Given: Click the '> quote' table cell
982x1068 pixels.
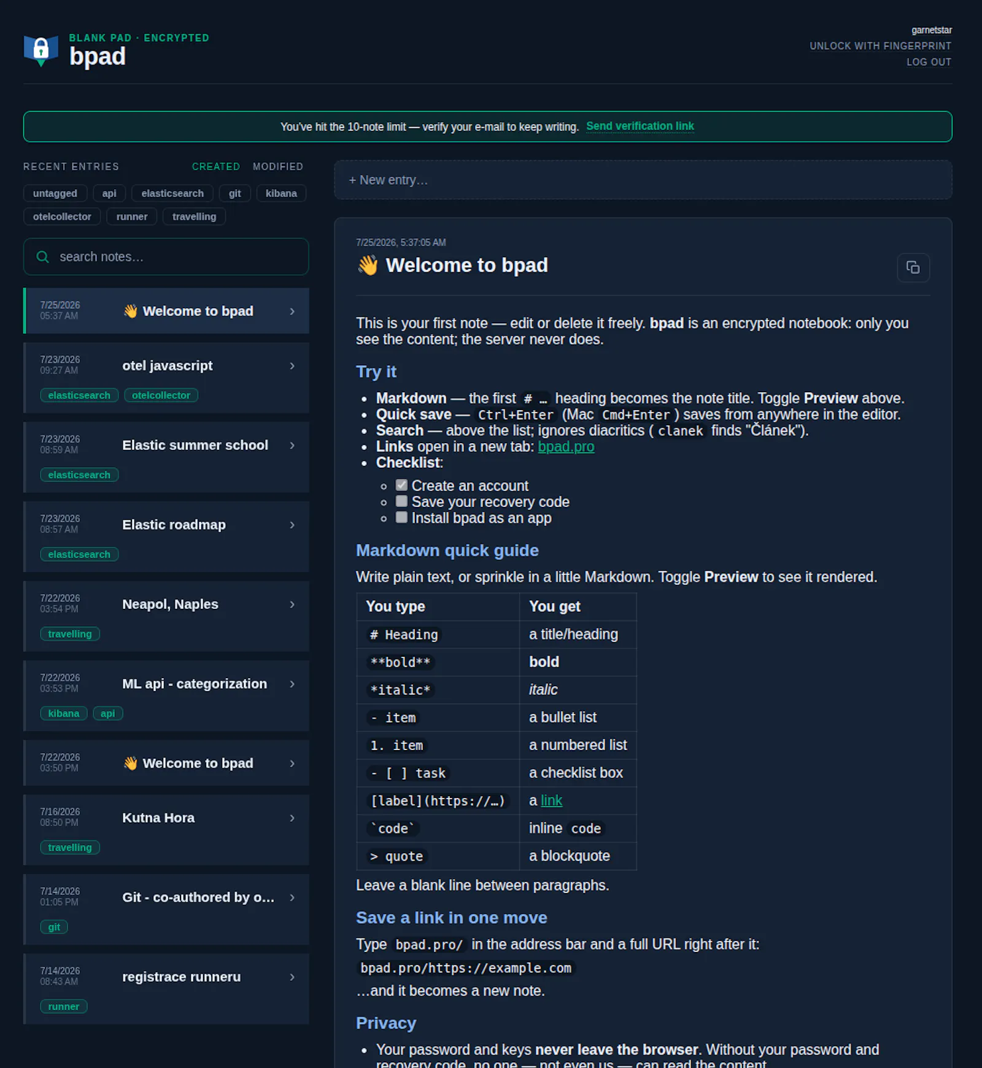Looking at the screenshot, I should pyautogui.click(x=438, y=856).
